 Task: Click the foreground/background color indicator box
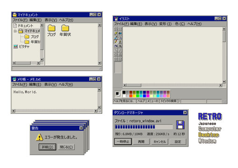[118, 94]
